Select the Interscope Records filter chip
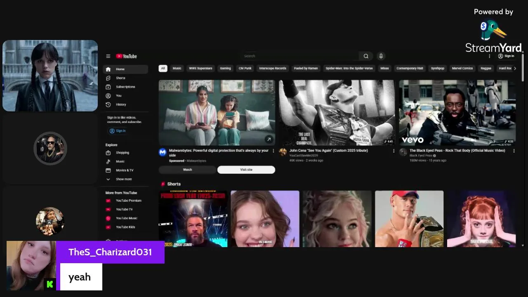Image resolution: width=528 pixels, height=297 pixels. click(273, 68)
